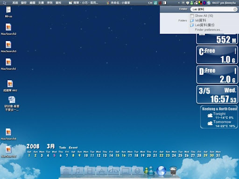
Task: Click the blue circular tray icon near the clock
Action: pyautogui.click(x=204, y=3)
